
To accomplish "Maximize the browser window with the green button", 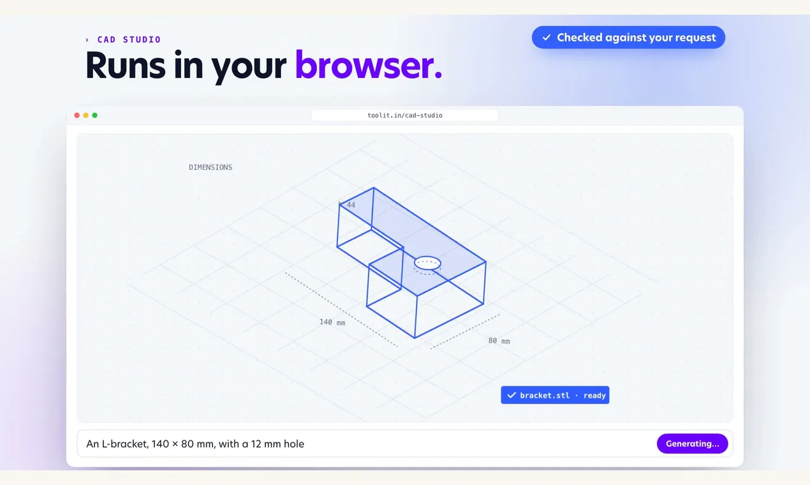I will [95, 116].
